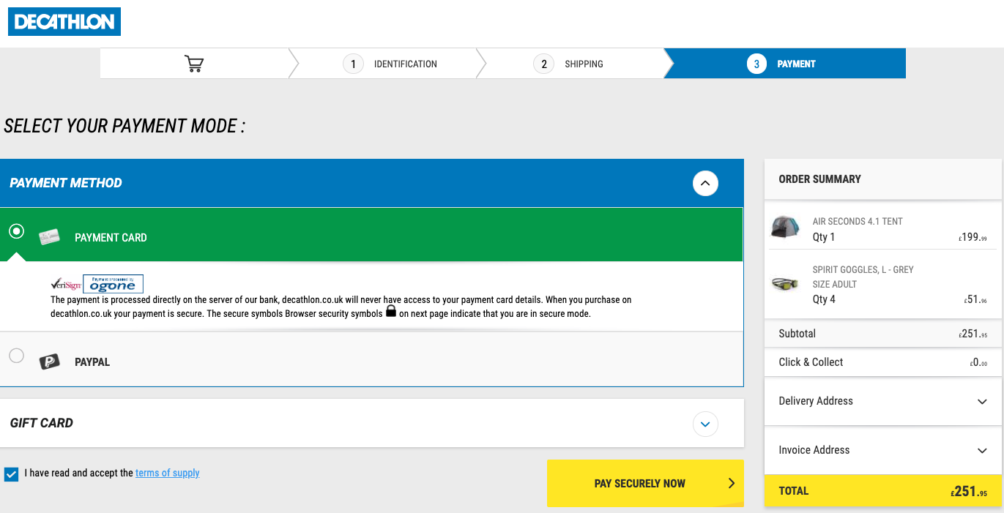This screenshot has height=513, width=1004.
Task: Choose PayPal as payment method
Action: coord(16,356)
